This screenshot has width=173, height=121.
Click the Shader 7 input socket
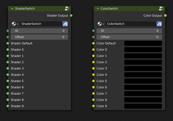coord(8,94)
